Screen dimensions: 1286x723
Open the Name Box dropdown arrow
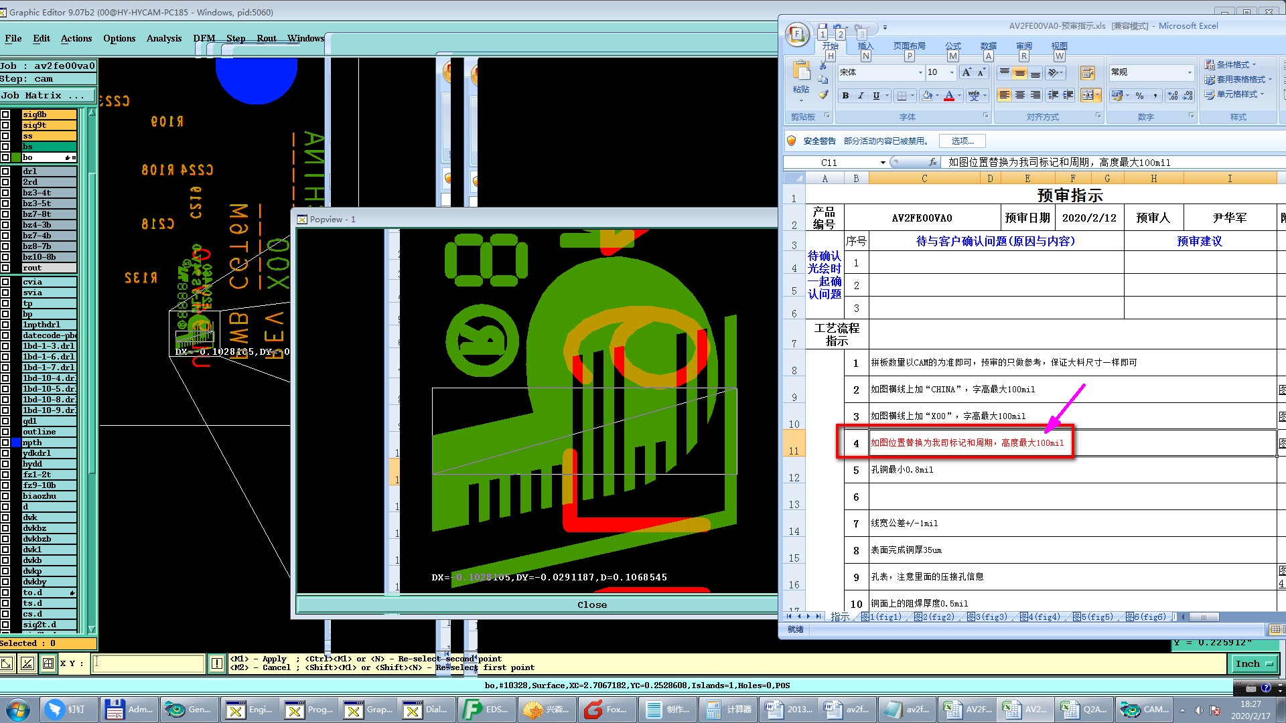coord(883,163)
